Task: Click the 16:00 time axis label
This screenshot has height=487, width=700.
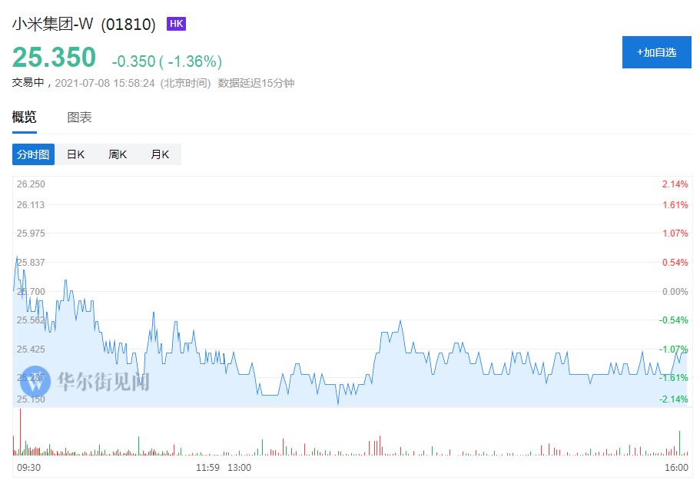Action: coord(675,467)
